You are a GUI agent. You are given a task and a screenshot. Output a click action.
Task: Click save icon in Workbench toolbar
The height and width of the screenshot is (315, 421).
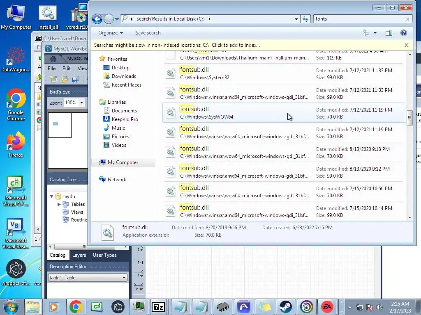coord(76,79)
